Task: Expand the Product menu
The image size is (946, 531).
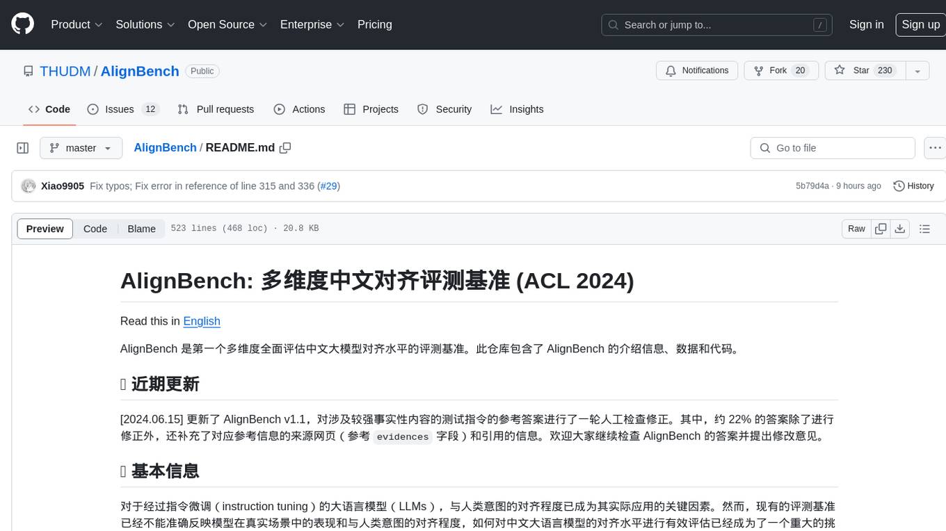Action: coord(77,24)
